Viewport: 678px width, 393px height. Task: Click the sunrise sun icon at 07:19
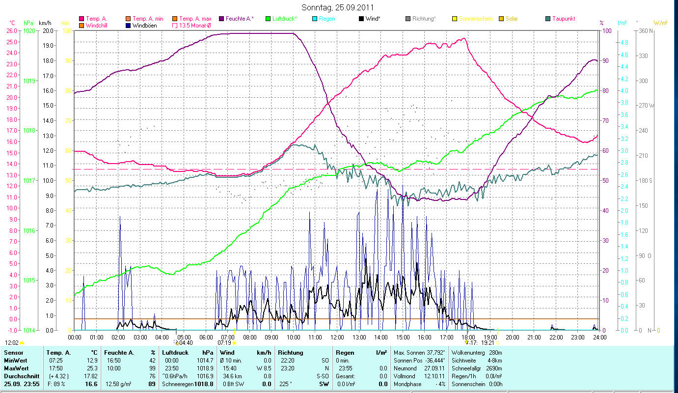coord(234,343)
